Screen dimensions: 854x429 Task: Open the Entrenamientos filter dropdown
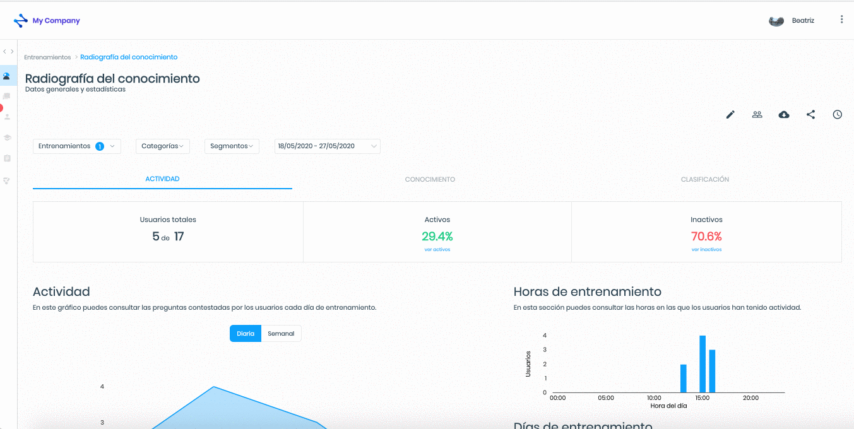[x=77, y=146]
